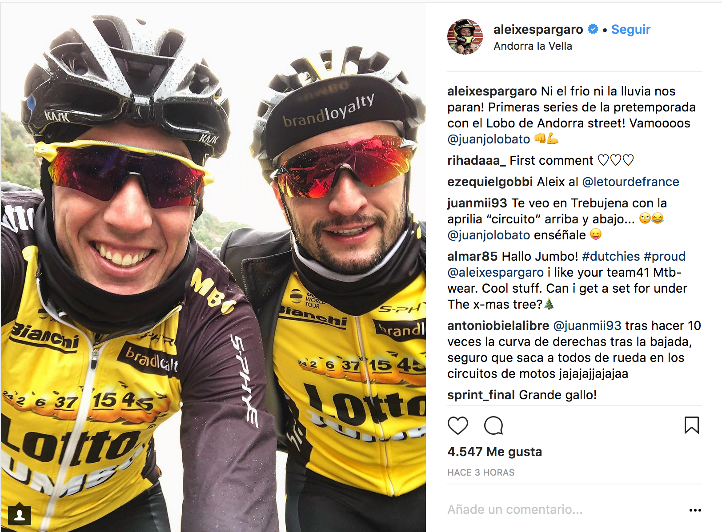This screenshot has height=532, width=722.
Task: Open the #dutchies hashtag
Action: (x=611, y=256)
